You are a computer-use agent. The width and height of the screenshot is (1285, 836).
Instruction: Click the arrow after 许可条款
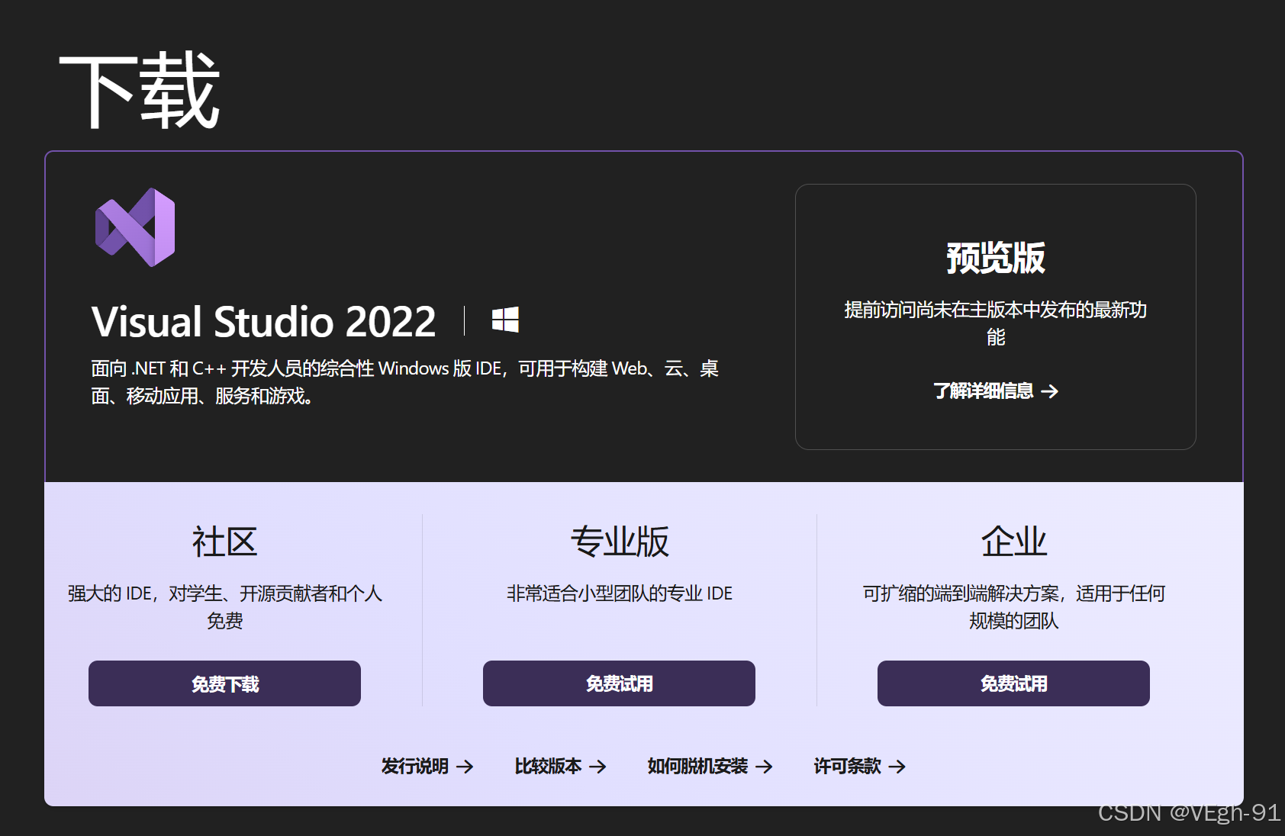click(897, 767)
